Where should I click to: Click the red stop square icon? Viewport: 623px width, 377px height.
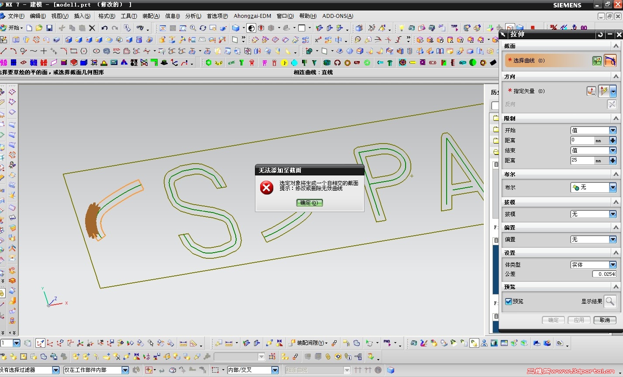533,27
